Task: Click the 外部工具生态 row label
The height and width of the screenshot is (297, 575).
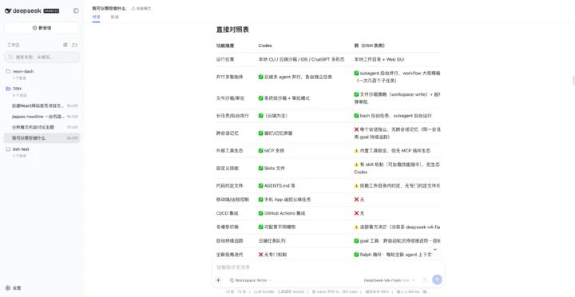Action: pyautogui.click(x=229, y=151)
